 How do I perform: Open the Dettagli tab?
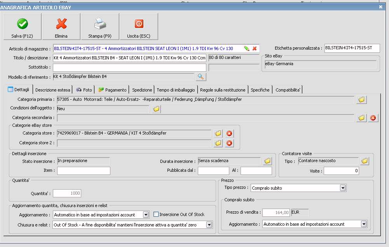pyautogui.click(x=19, y=89)
